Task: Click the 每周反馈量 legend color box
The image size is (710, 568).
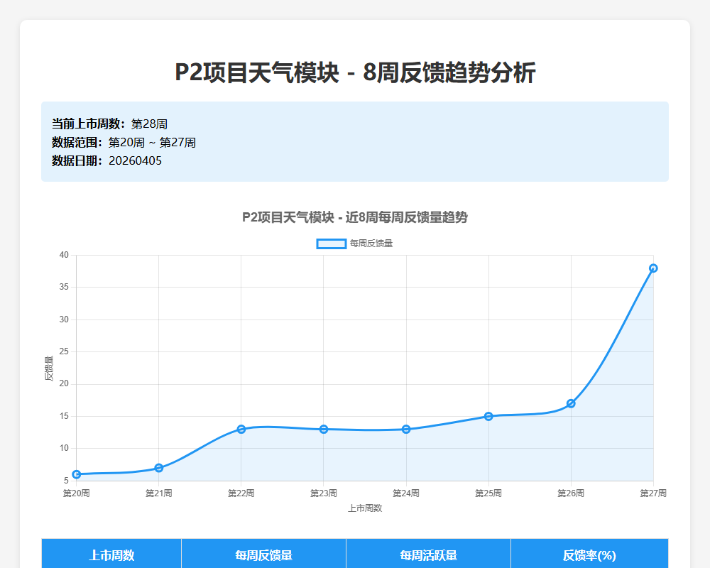Action: click(x=332, y=244)
